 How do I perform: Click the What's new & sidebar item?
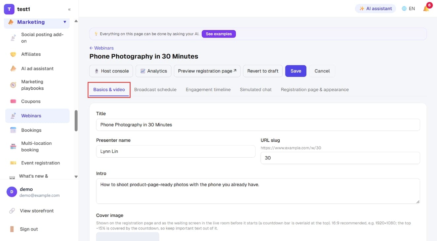coord(33,176)
